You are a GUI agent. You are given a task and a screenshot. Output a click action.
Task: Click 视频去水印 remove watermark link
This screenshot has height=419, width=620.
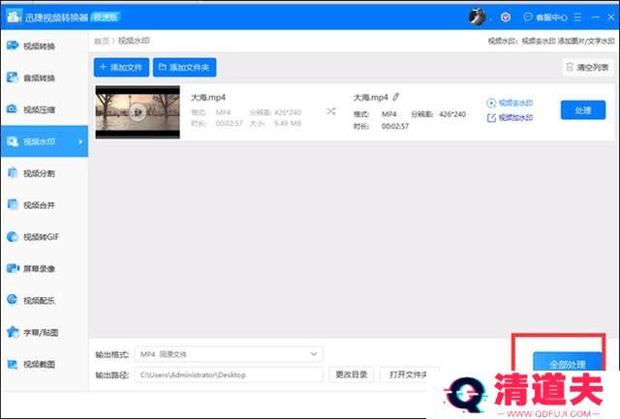coord(514,103)
